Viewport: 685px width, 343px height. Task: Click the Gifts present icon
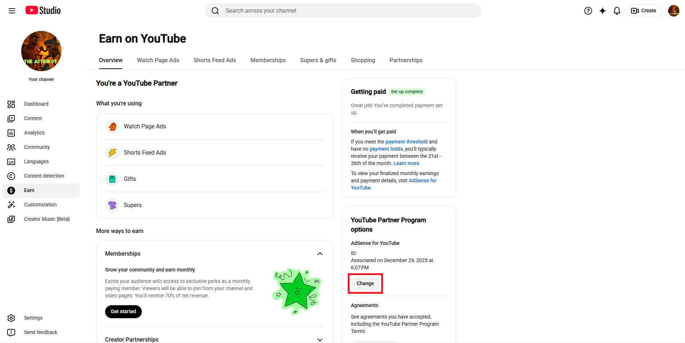pyautogui.click(x=112, y=179)
